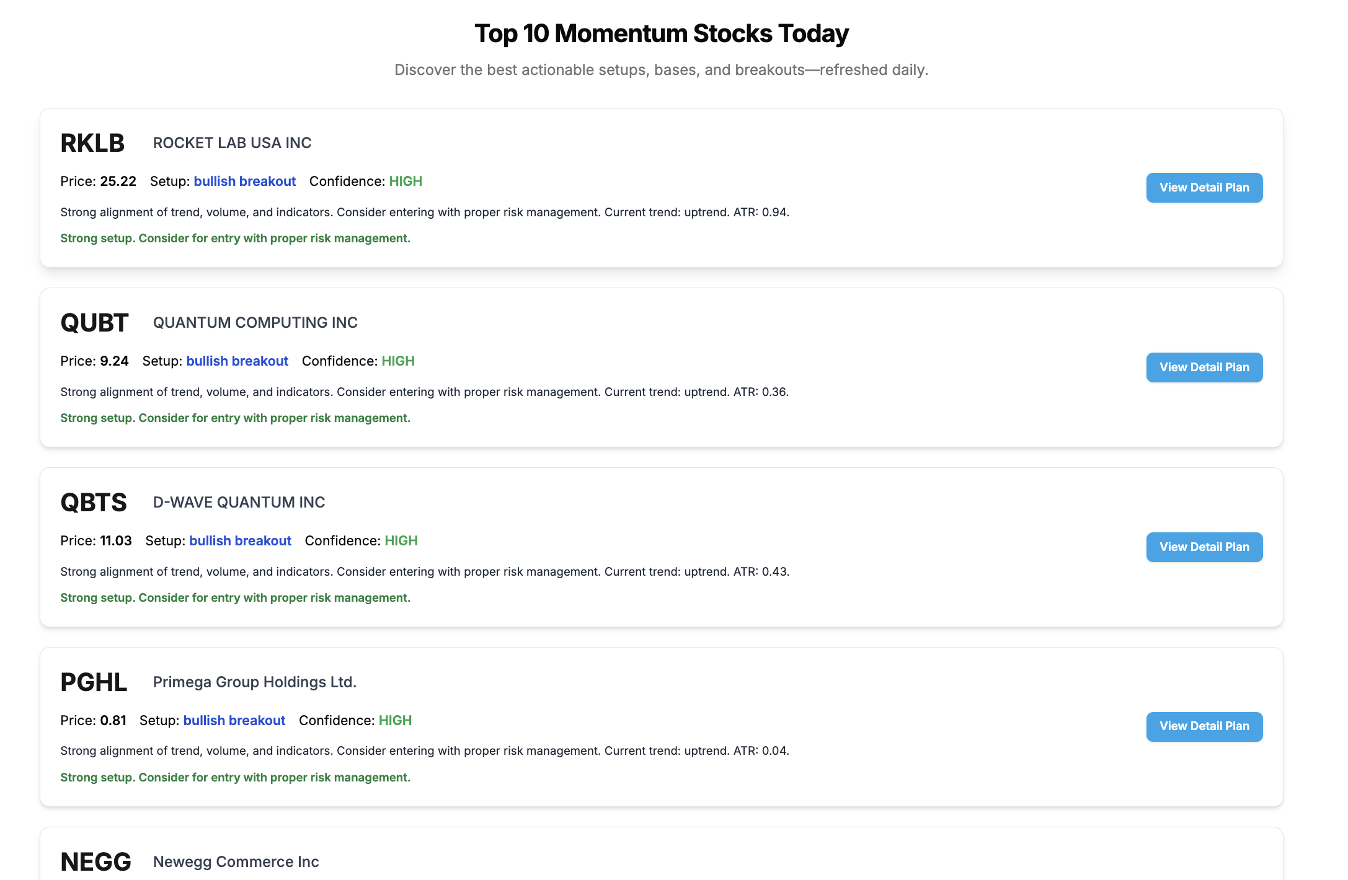Viewport: 1348px width, 880px height.
Task: Click the bullish breakout setup for PGHL
Action: [x=234, y=721]
